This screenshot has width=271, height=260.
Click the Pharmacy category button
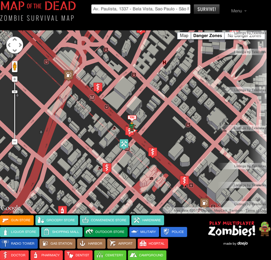point(46,255)
